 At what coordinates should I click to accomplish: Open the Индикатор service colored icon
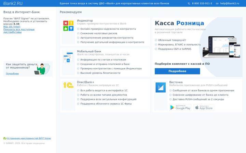point(68,26)
